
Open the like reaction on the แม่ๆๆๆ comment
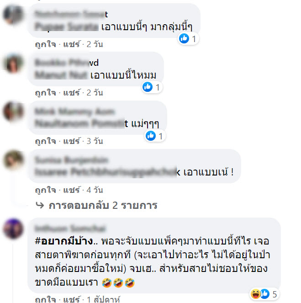pos(155,136)
